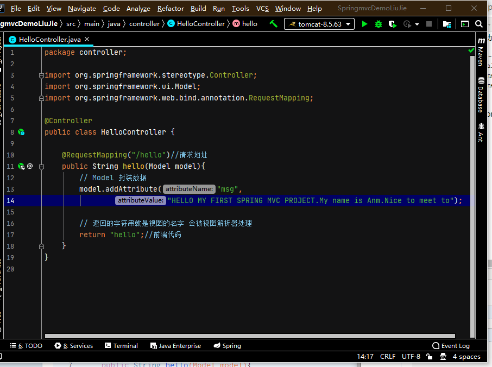The width and height of the screenshot is (492, 367).
Task: Click the src breadcrumb in the navigation bar
Action: [x=71, y=24]
